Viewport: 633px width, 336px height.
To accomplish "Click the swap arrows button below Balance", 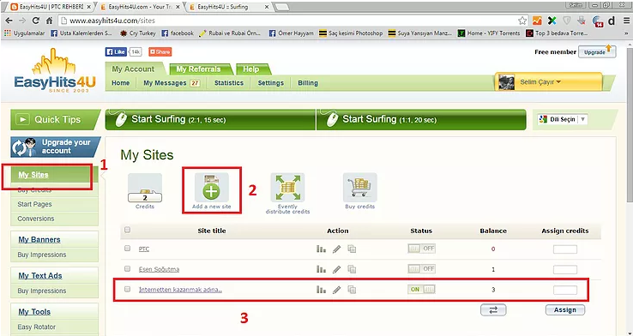I will click(x=493, y=309).
